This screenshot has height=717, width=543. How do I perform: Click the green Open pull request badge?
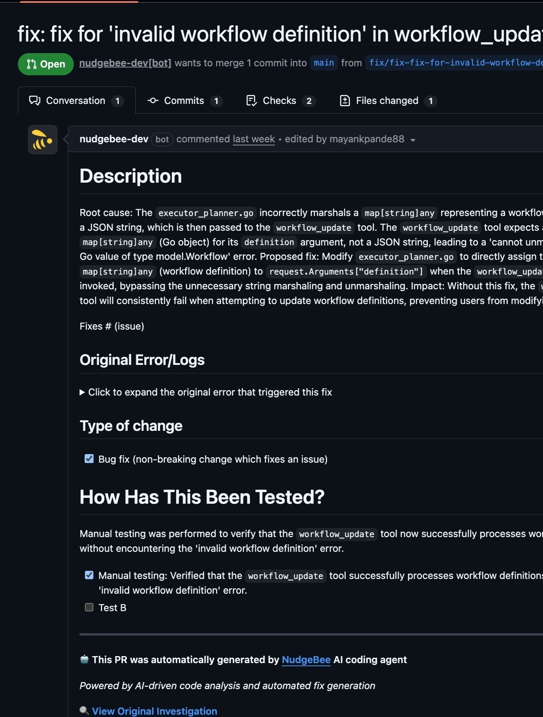[46, 64]
